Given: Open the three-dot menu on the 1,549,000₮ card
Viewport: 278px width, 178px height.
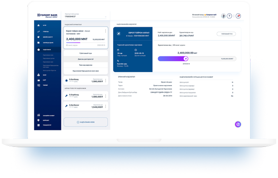Looking at the screenshot, I should pos(105,107).
